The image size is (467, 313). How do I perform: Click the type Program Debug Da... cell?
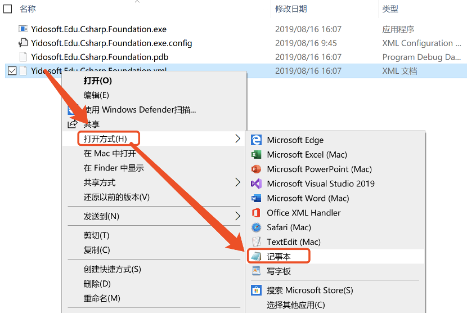click(x=421, y=57)
